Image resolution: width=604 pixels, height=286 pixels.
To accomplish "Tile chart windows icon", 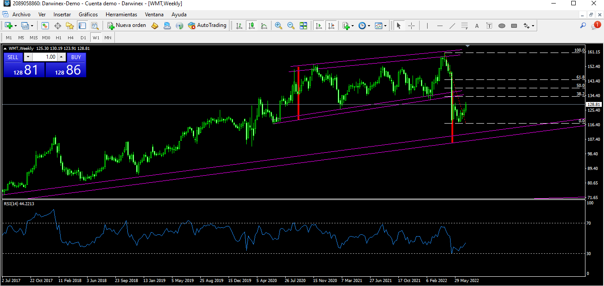I will 303,26.
